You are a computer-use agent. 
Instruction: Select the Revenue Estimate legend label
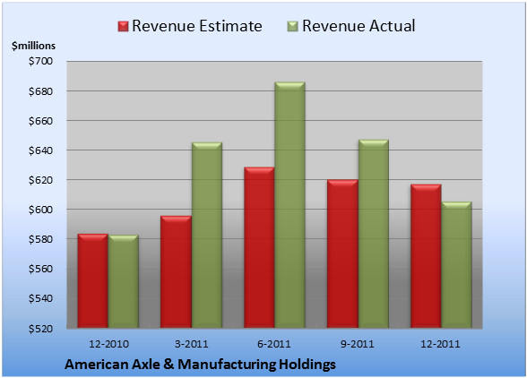197,26
